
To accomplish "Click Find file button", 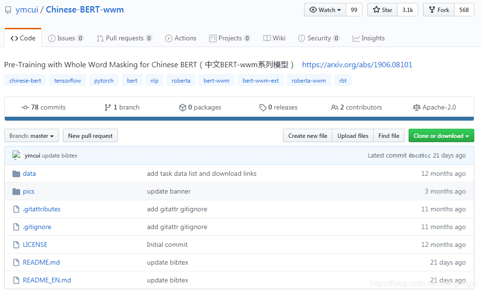I will click(388, 135).
